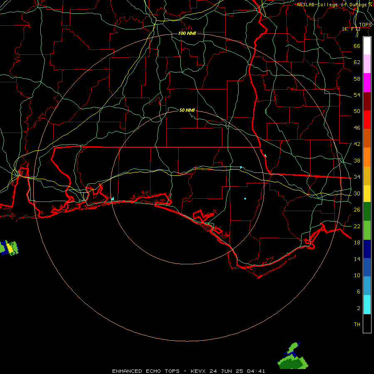The height and width of the screenshot is (374, 374).
Task: Click the bright red legend swatch
Action: pos(367,120)
